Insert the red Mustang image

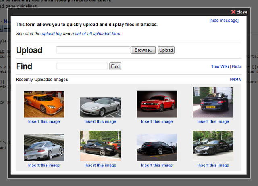[157, 122]
